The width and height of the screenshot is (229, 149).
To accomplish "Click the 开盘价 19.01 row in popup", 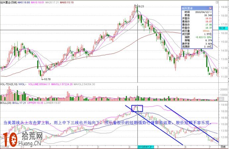I will tap(197, 18).
